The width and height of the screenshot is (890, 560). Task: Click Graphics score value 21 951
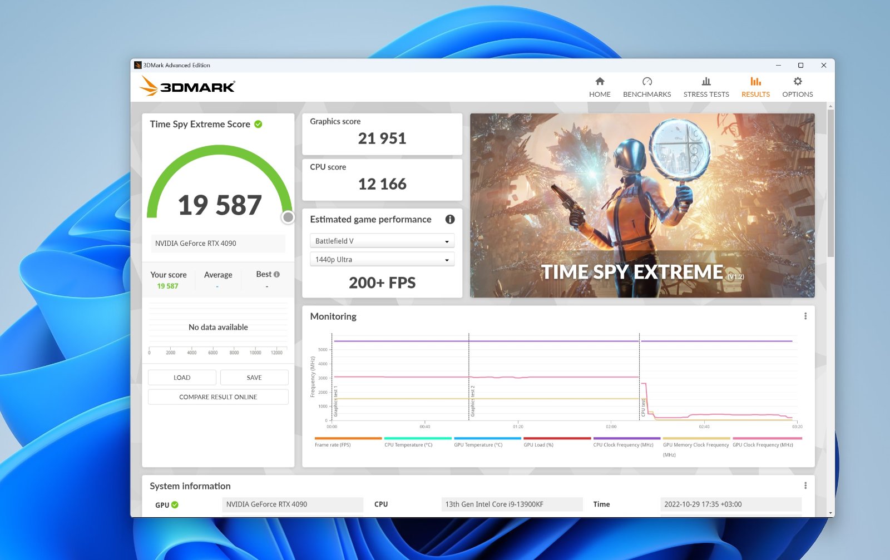tap(382, 138)
